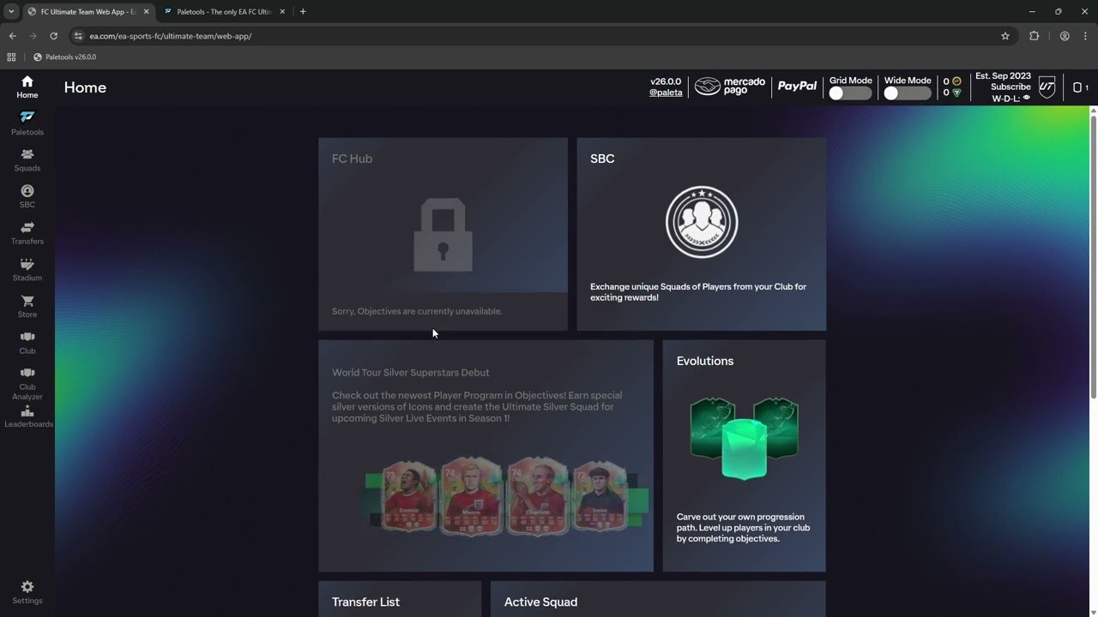Screen dimensions: 1098x617
Task: Open Paletools from the sidebar
Action: coord(27,123)
